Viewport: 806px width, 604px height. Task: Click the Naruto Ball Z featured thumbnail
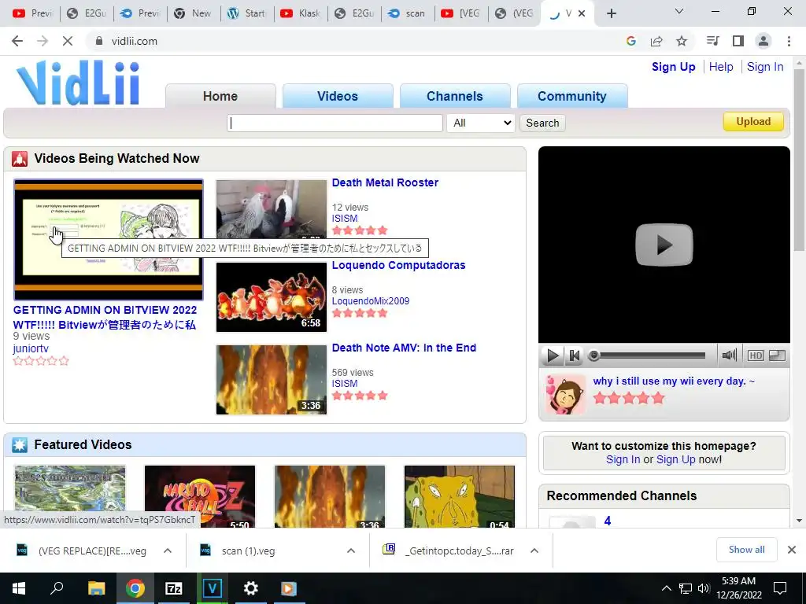point(200,497)
